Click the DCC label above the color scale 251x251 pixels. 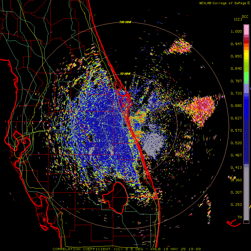245,17
